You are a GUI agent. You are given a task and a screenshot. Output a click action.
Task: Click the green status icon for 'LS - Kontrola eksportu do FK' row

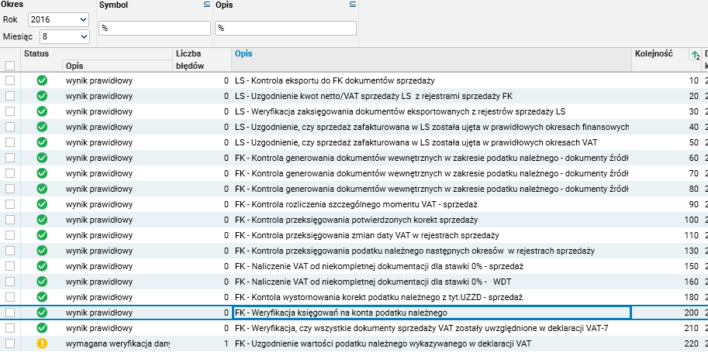(42, 80)
